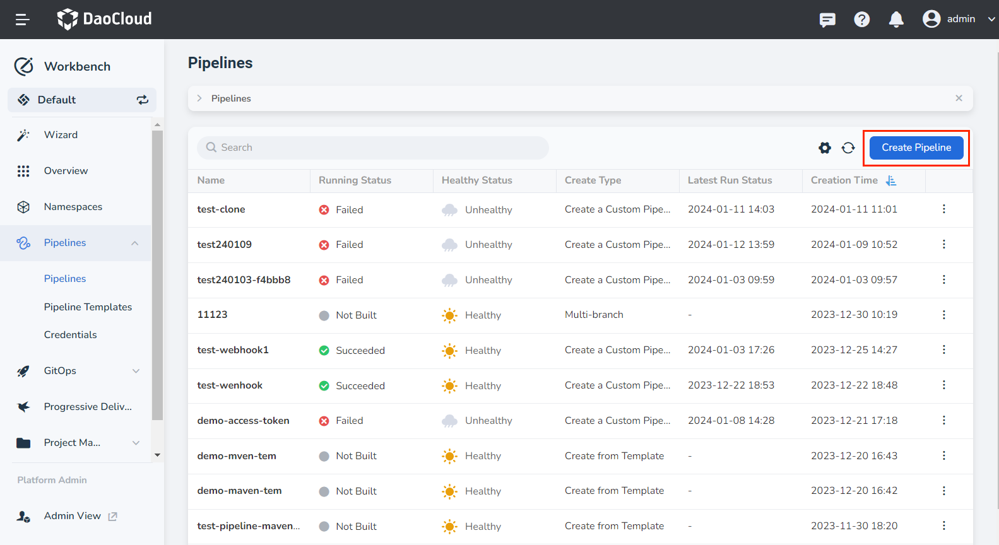999x545 pixels.
Task: Switch workspace using Default swap icon
Action: click(x=143, y=100)
